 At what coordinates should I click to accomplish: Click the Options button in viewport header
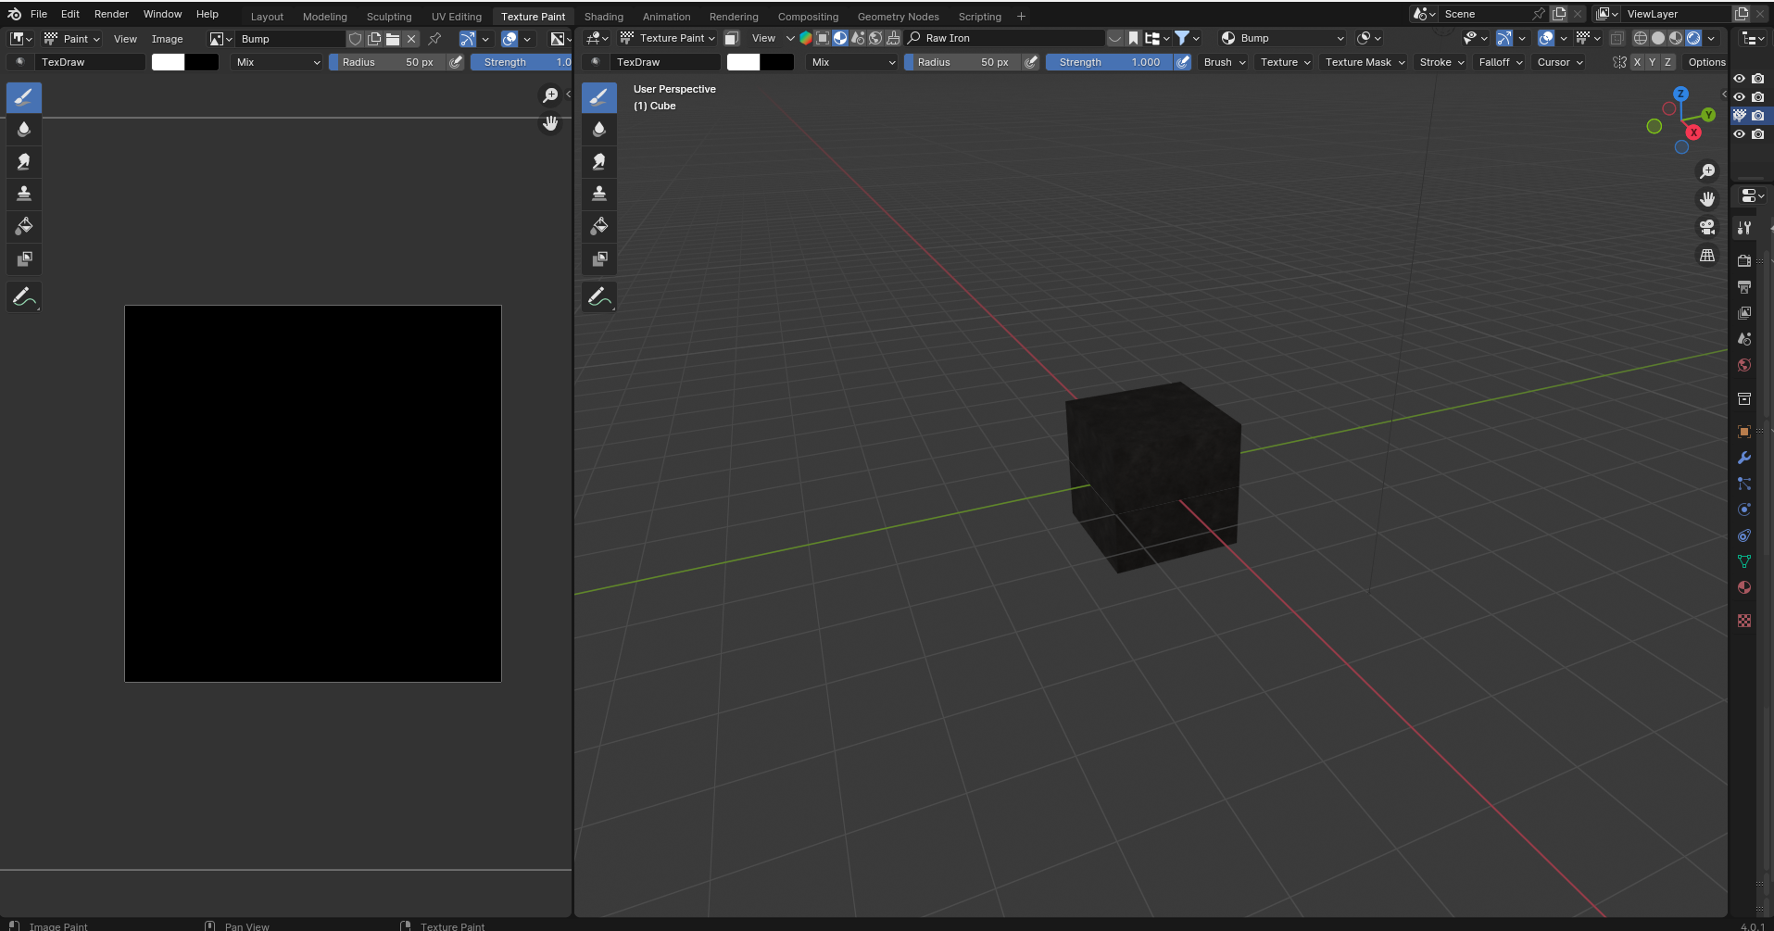(1706, 62)
